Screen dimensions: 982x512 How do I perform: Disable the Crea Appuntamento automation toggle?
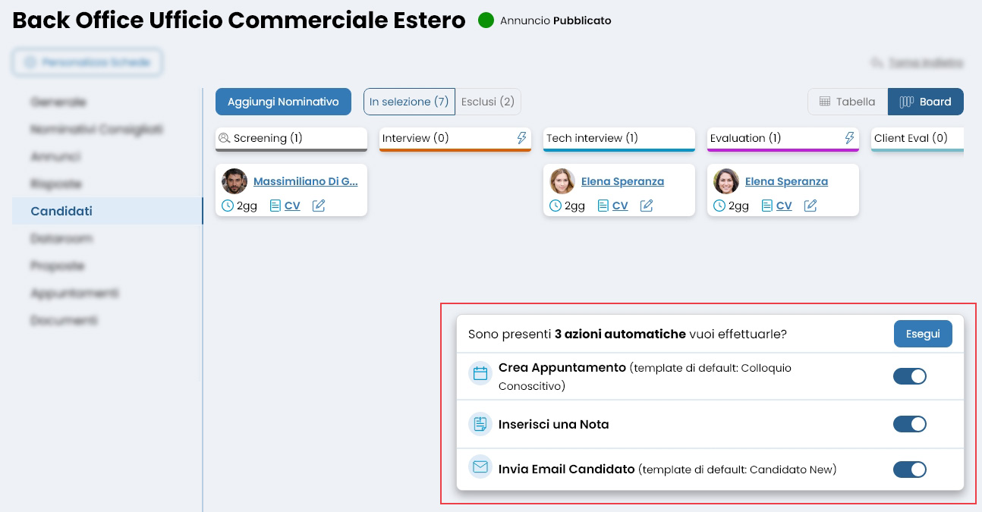pyautogui.click(x=909, y=375)
